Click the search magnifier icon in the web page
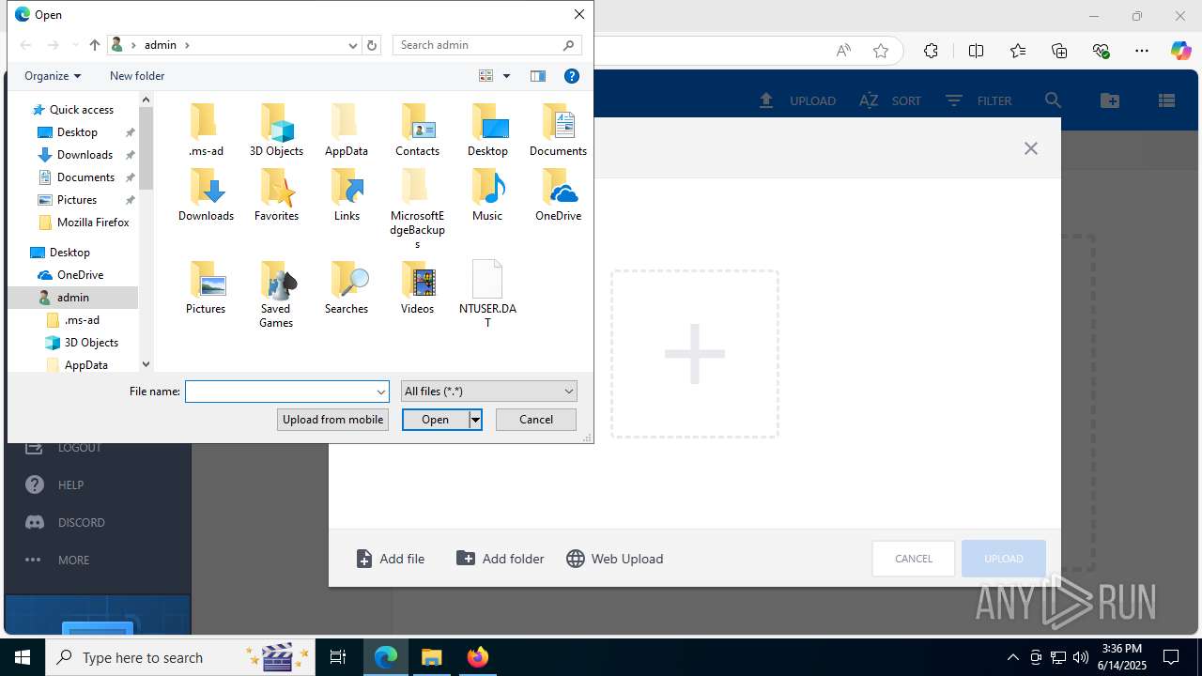The height and width of the screenshot is (676, 1202). (1053, 100)
